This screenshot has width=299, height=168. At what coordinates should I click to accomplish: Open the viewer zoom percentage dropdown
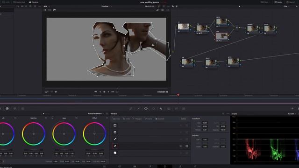pos(47,6)
